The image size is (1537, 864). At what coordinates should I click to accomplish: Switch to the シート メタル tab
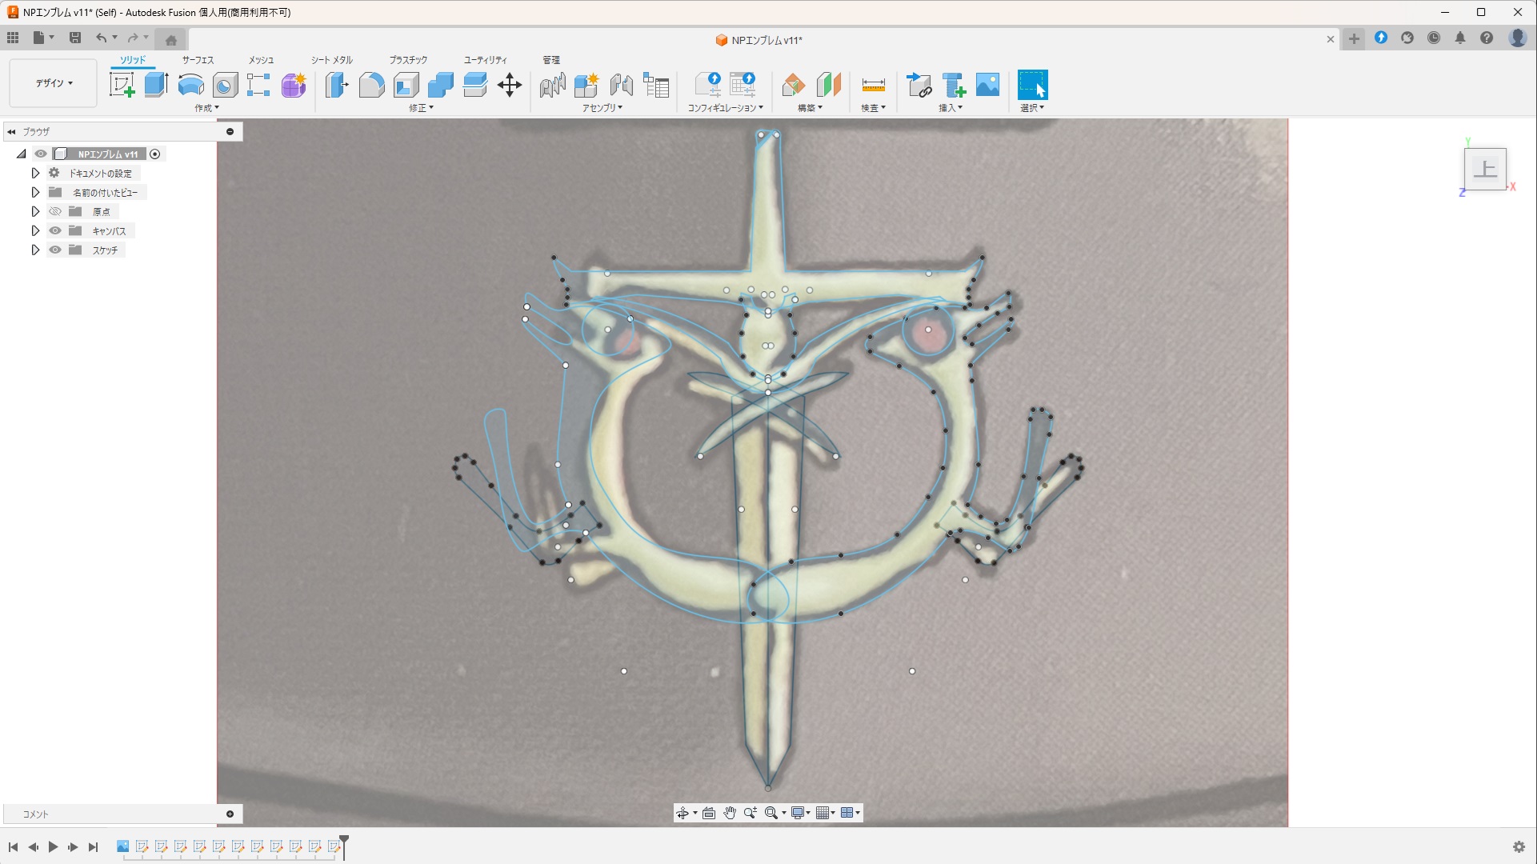(x=331, y=60)
